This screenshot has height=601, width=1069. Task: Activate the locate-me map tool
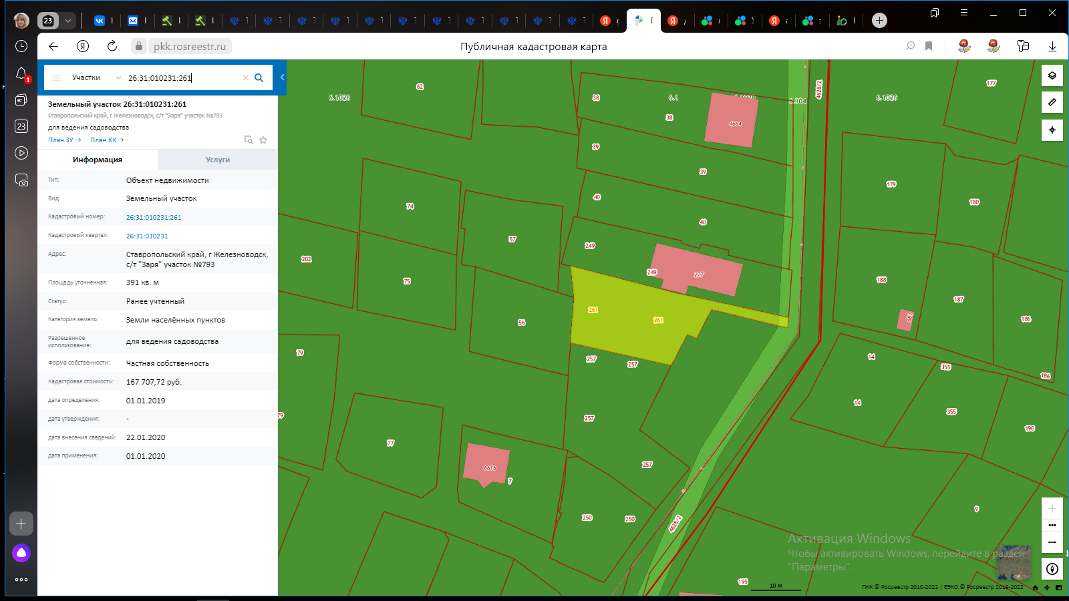click(1052, 130)
